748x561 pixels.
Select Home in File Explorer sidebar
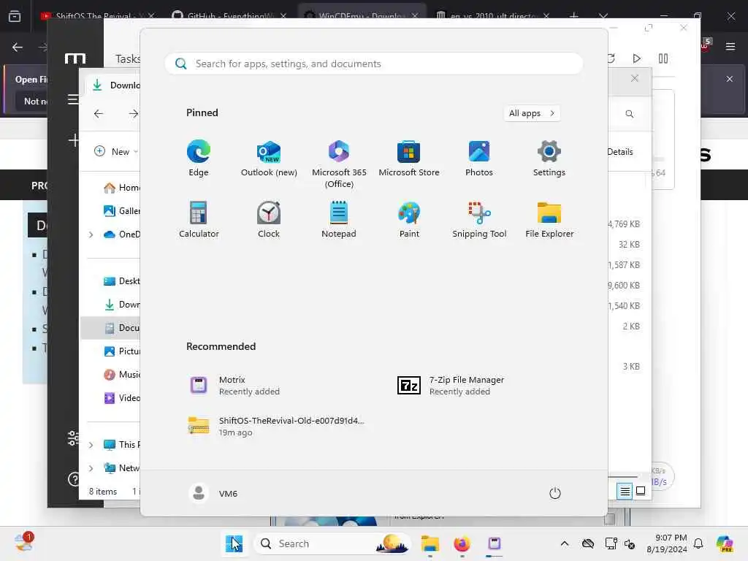122,188
